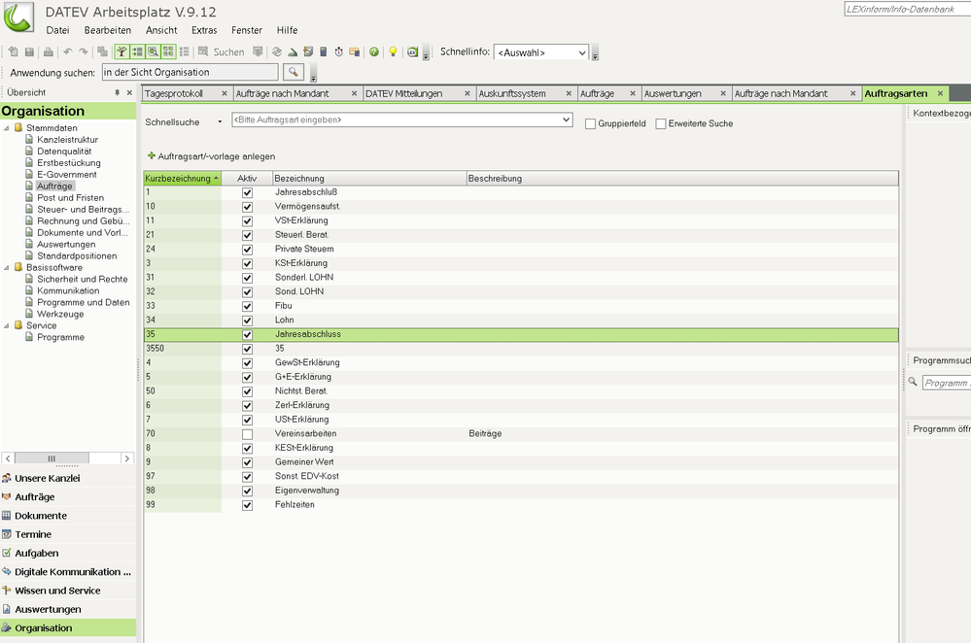Focus the Anwendung suchen input field
Viewport: 971px width, 643px height.
click(x=191, y=72)
